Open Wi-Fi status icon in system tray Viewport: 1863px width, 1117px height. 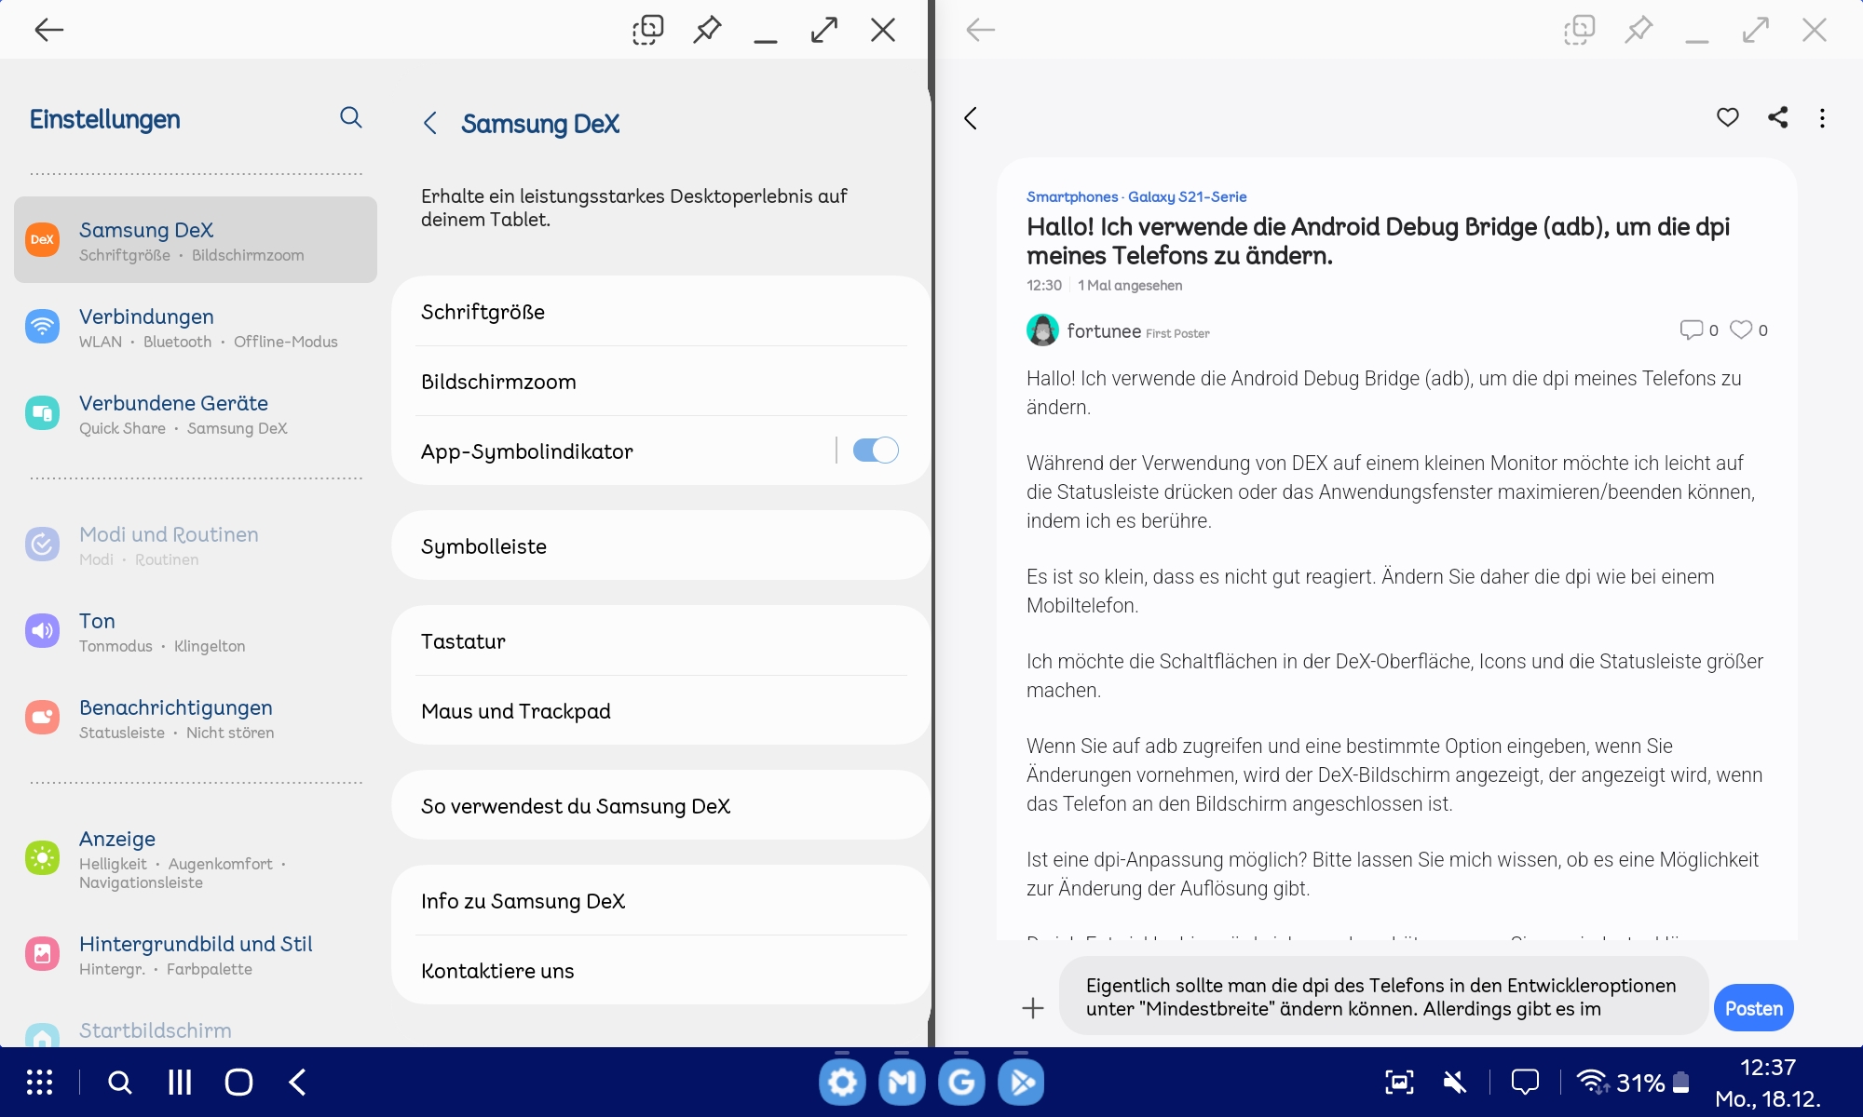tap(1593, 1082)
